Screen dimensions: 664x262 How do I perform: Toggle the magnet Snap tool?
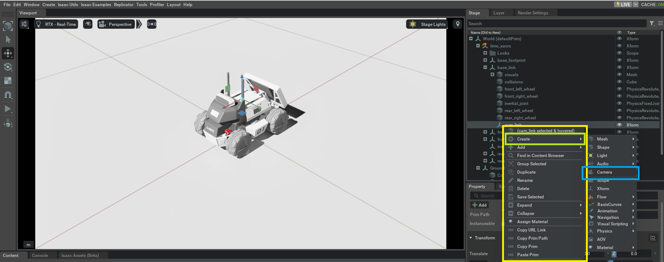[8, 95]
